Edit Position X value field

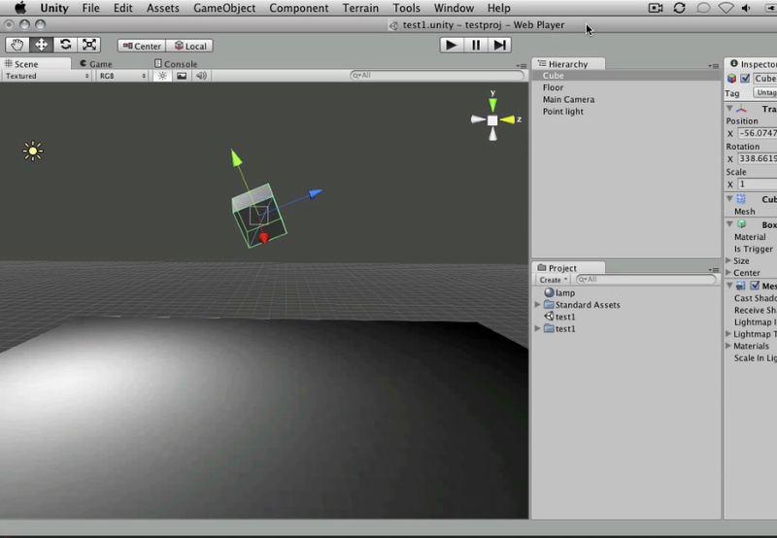point(758,133)
